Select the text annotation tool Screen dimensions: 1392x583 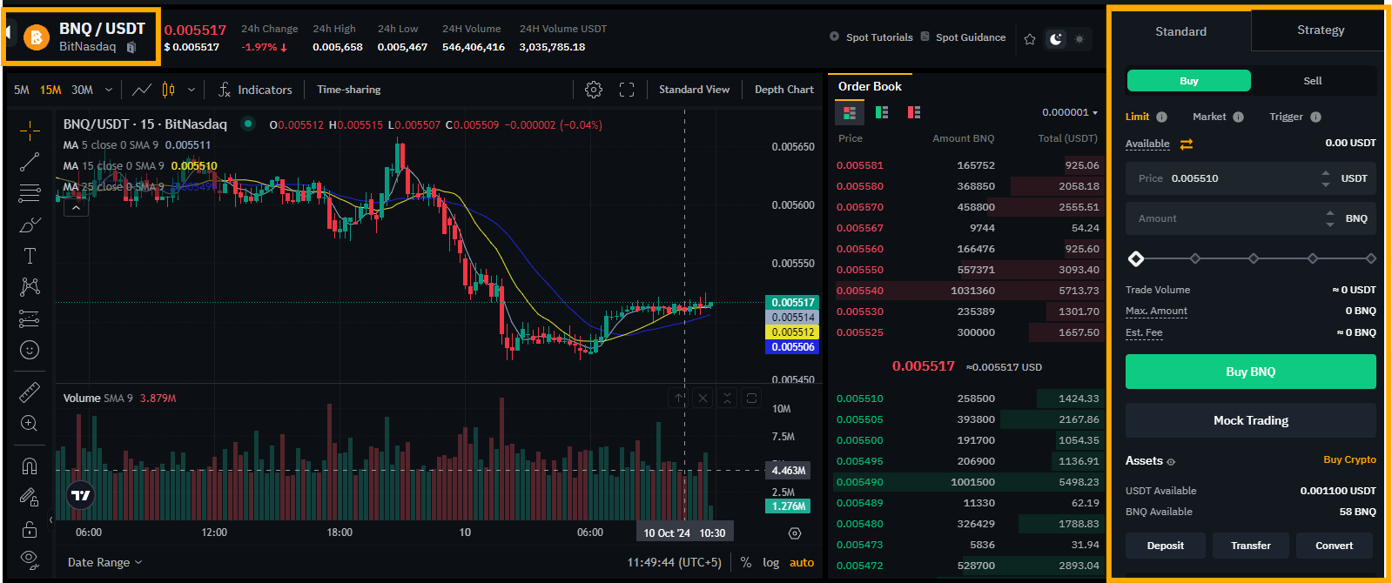coord(30,256)
